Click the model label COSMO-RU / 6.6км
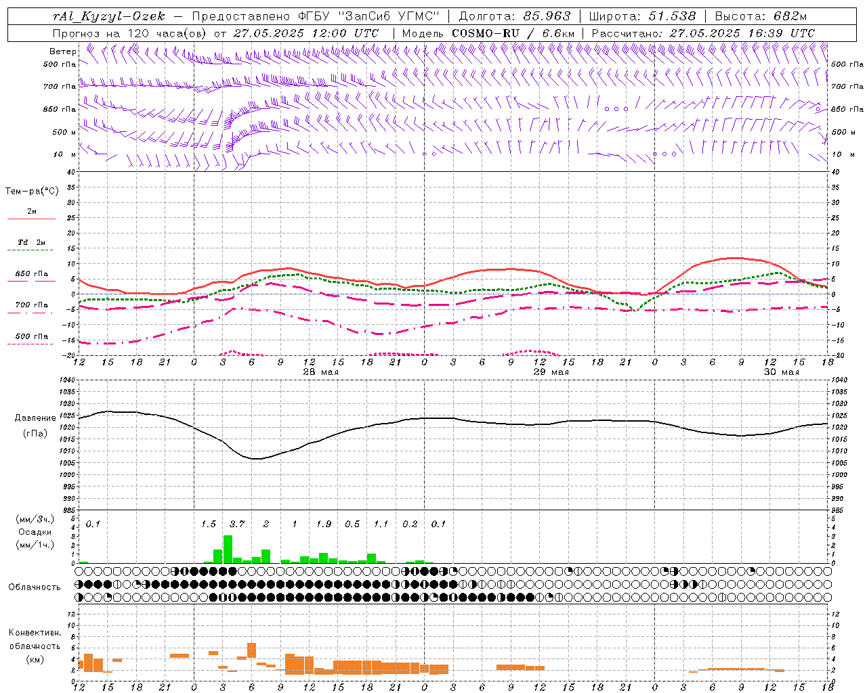The image size is (867, 693). click(x=513, y=33)
